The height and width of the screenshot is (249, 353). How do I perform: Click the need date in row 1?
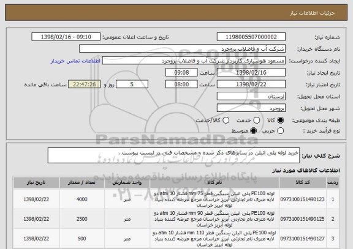(36, 199)
